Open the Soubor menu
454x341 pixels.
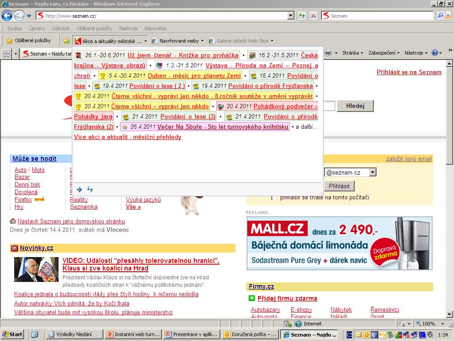click(15, 28)
